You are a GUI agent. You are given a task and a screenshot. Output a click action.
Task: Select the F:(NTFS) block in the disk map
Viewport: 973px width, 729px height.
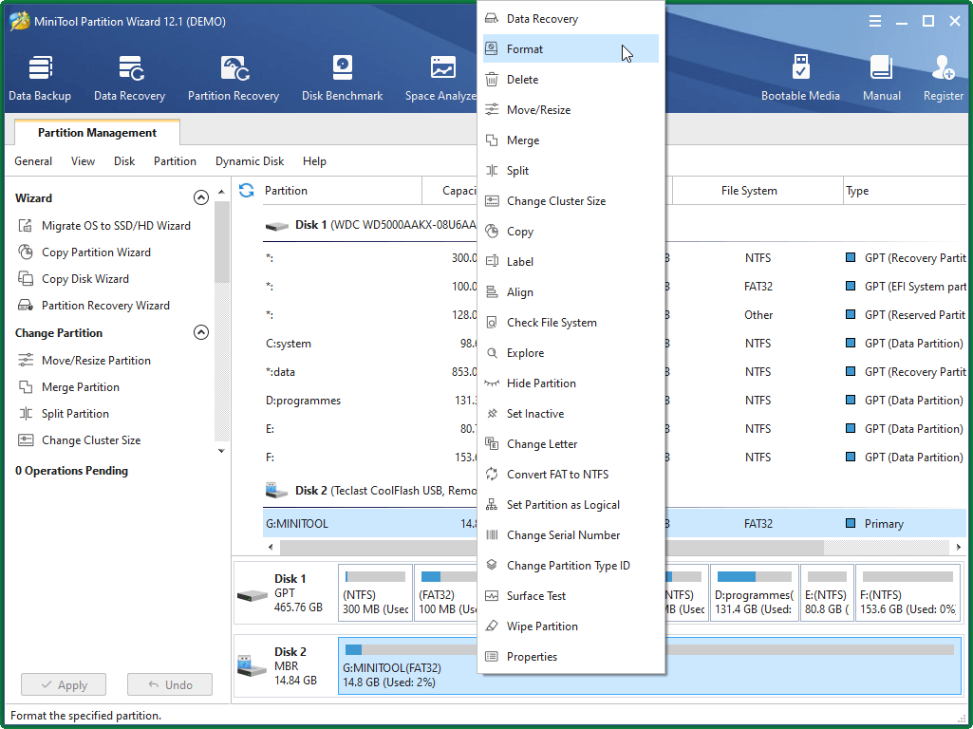908,593
